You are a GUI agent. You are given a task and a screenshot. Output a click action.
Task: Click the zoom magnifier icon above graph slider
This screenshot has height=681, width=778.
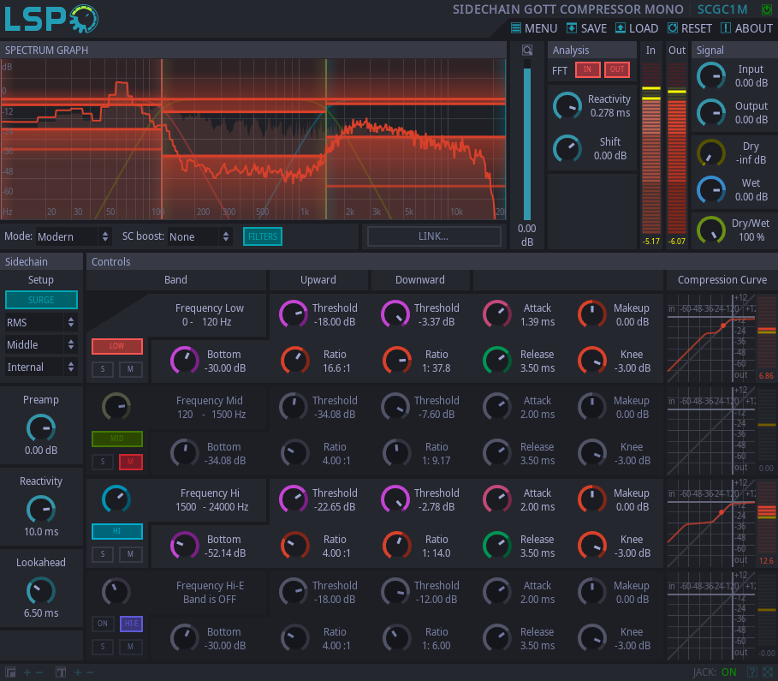[527, 51]
